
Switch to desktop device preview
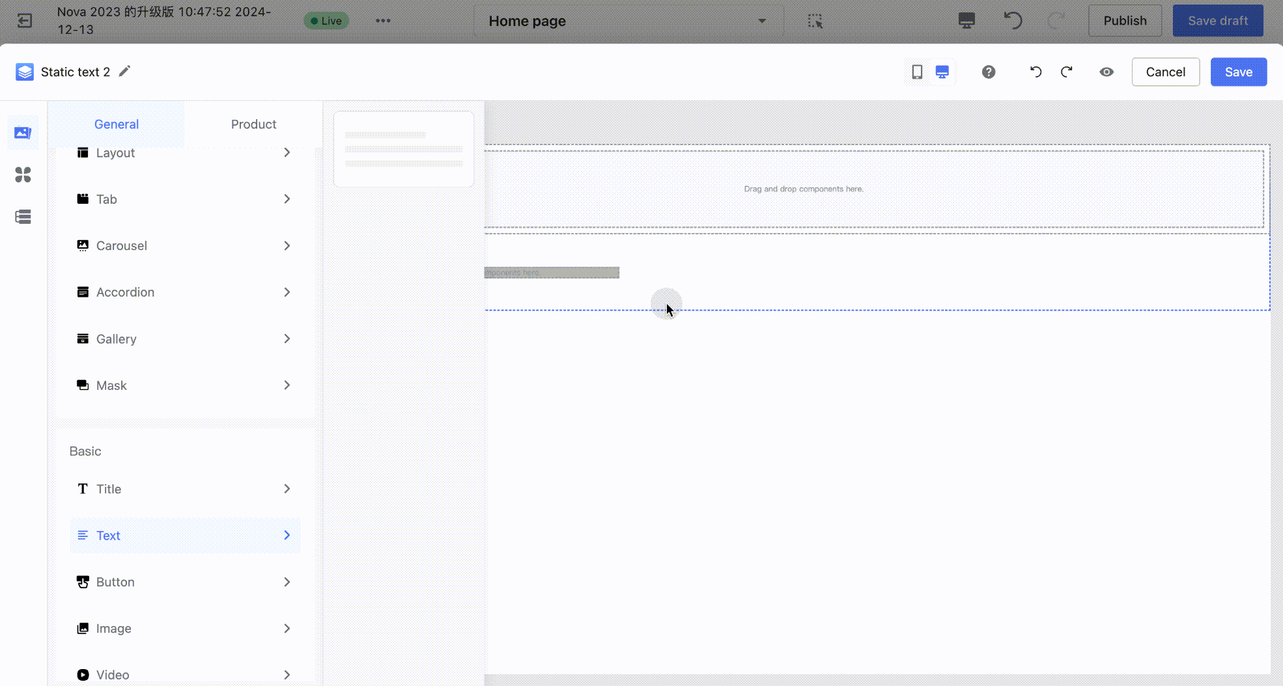pyautogui.click(x=942, y=72)
